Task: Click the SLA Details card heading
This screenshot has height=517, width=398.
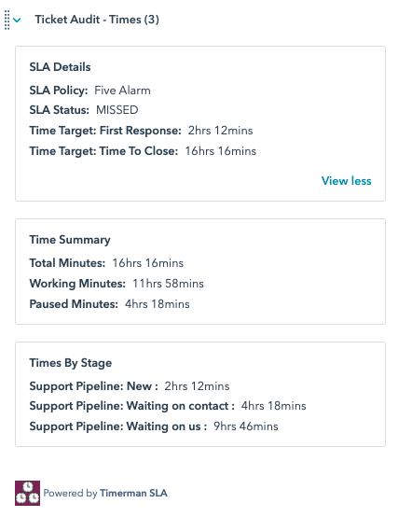Action: click(60, 67)
